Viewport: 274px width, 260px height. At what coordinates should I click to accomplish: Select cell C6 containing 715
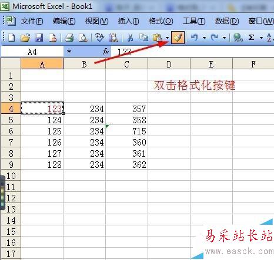coord(126,131)
